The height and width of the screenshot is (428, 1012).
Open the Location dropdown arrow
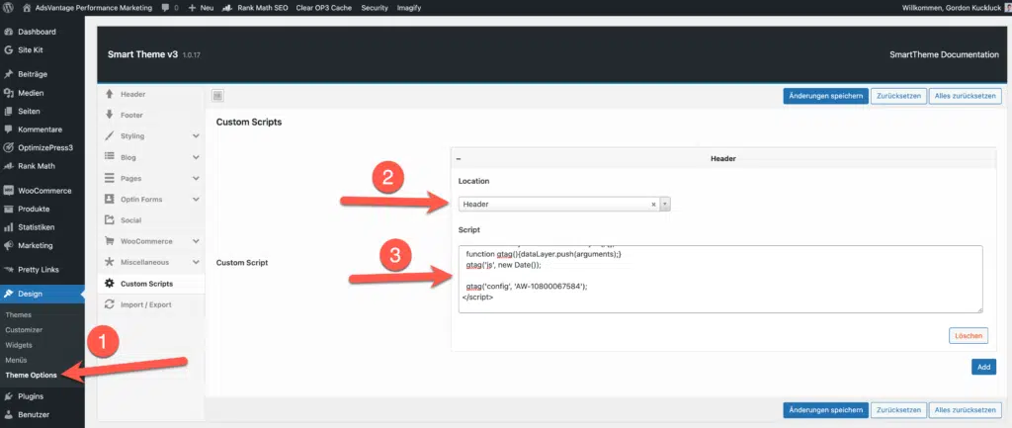665,204
